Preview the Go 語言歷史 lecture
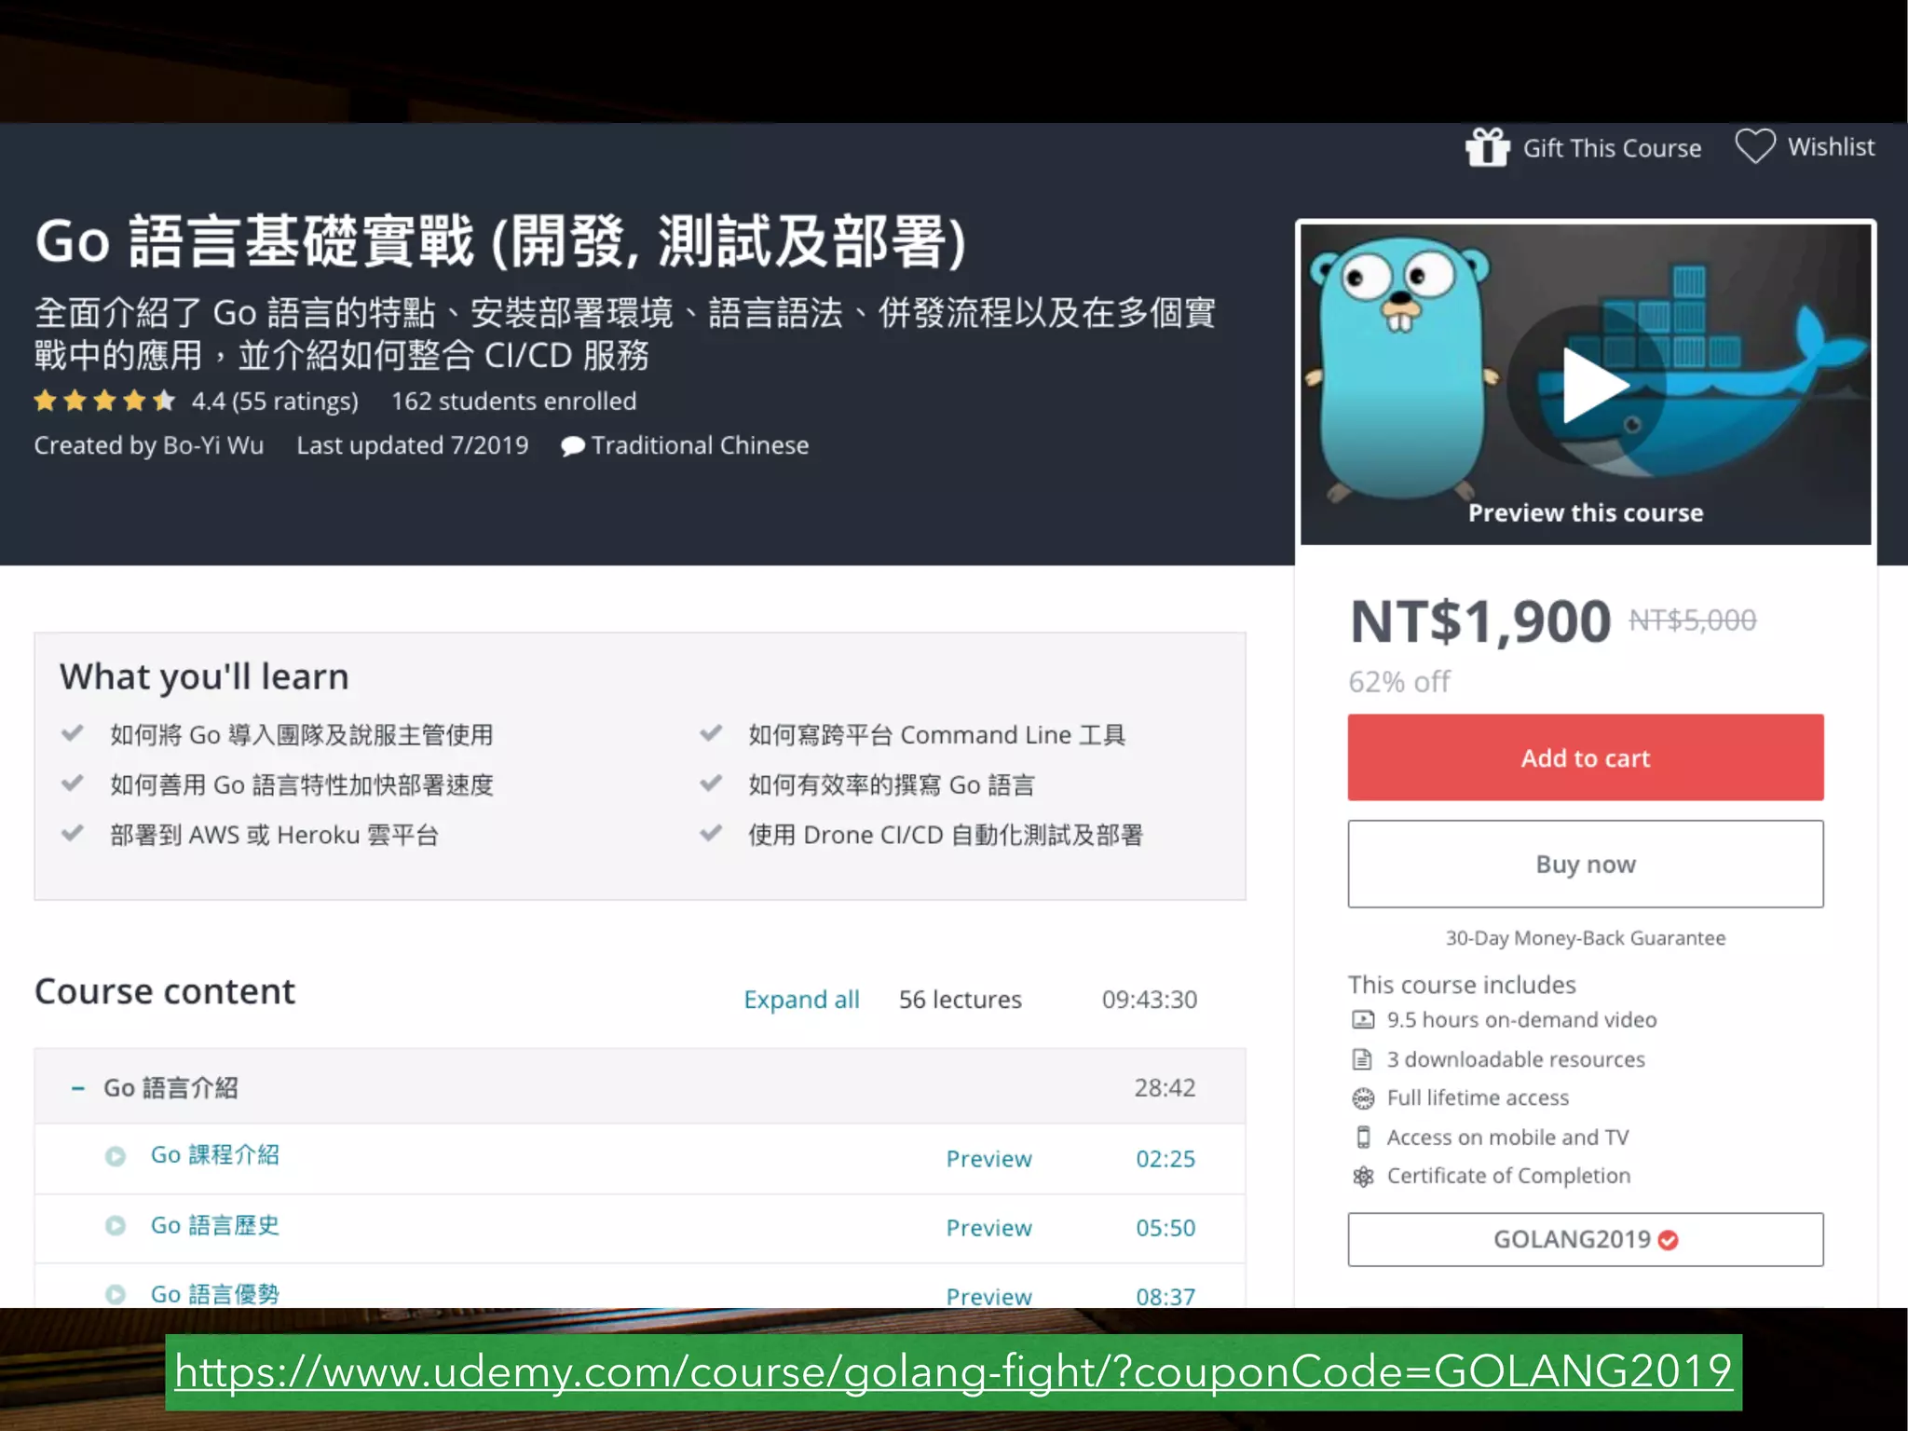Image resolution: width=1908 pixels, height=1431 pixels. point(988,1228)
